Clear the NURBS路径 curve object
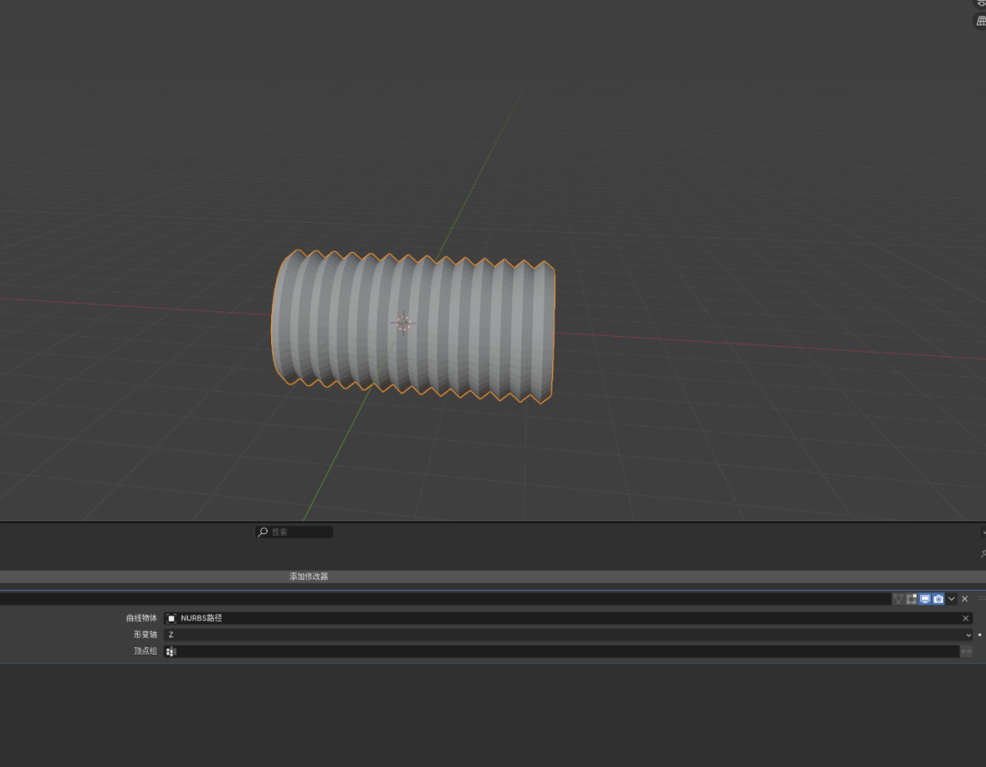The height and width of the screenshot is (767, 986). pos(965,619)
